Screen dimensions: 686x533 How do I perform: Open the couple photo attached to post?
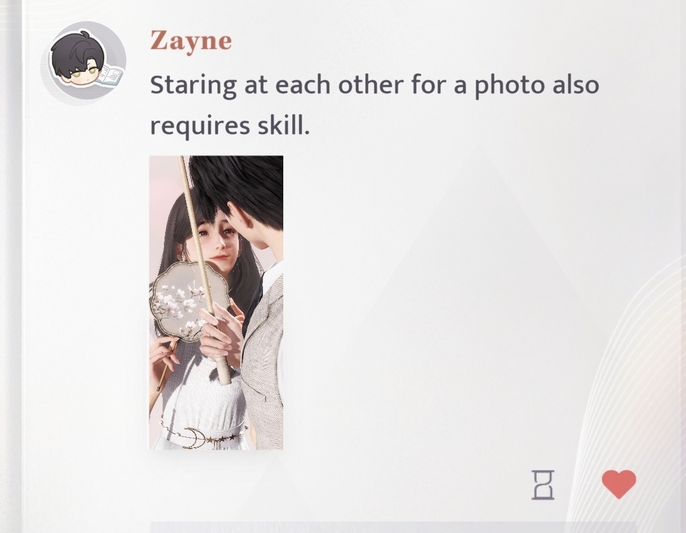pos(216,302)
